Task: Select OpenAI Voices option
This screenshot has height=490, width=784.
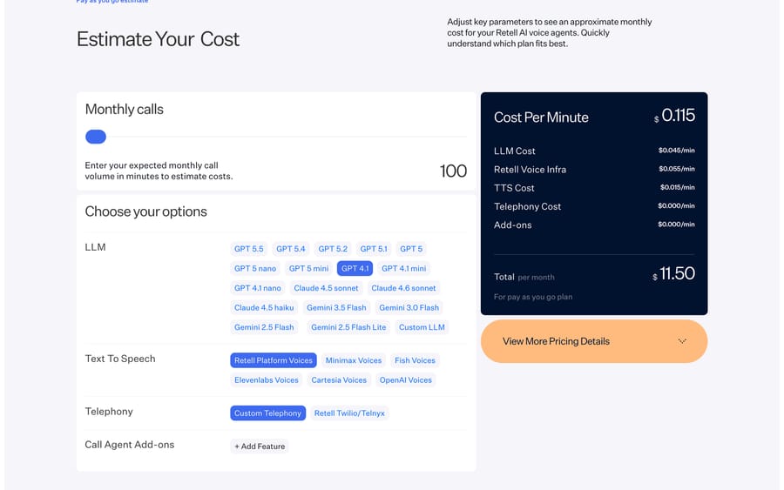Action: pos(405,380)
